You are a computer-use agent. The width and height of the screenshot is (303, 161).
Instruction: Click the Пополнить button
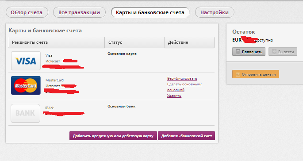click(x=249, y=52)
